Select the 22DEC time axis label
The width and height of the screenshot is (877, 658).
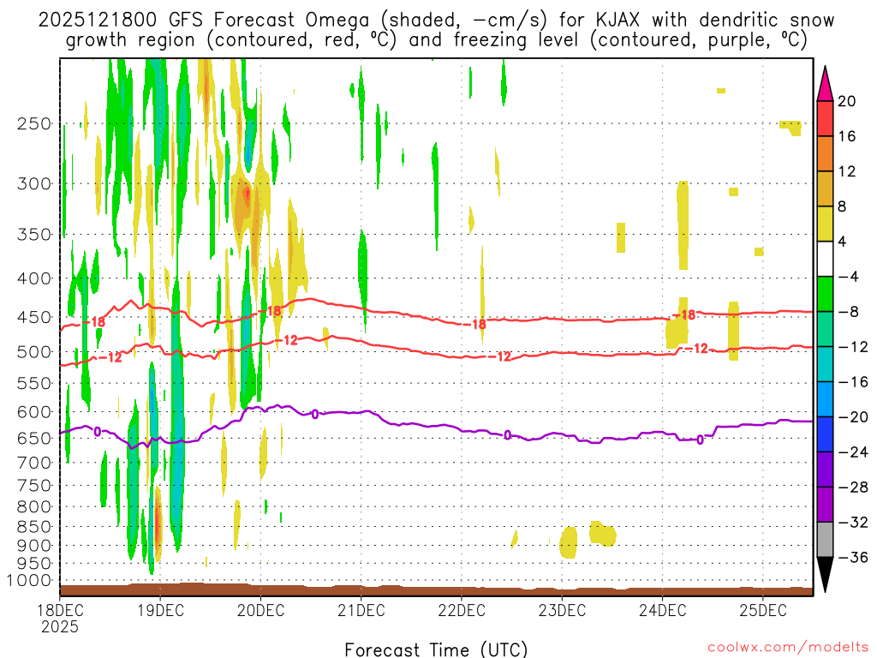(462, 610)
